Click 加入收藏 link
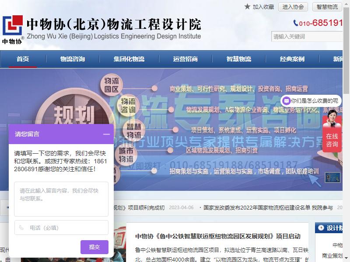The height and width of the screenshot is (262, 350). pos(263,7)
